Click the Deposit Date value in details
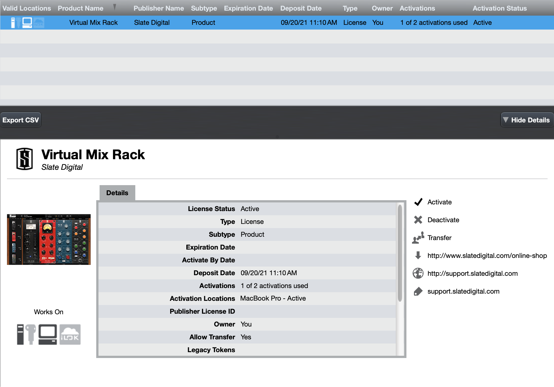Screen dimensions: 554x387 269,273
